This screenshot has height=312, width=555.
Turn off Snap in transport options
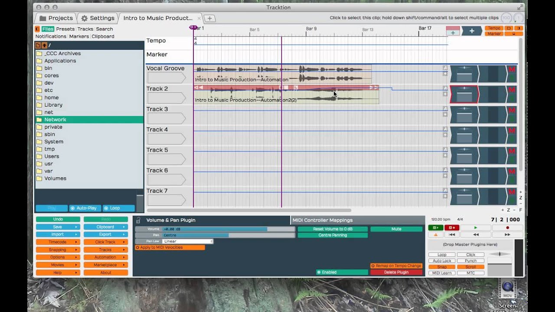[442, 267]
